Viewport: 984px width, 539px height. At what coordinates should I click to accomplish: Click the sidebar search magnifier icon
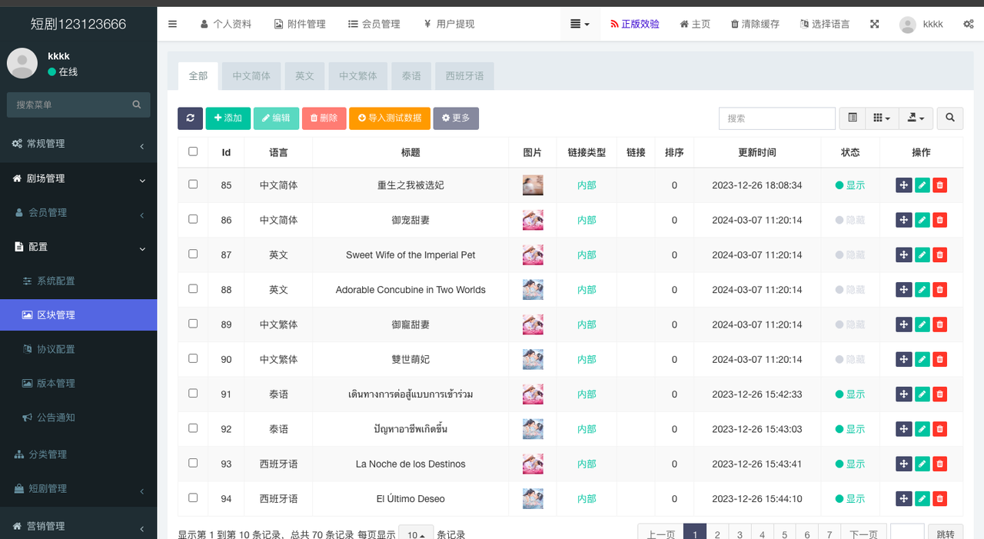[137, 105]
